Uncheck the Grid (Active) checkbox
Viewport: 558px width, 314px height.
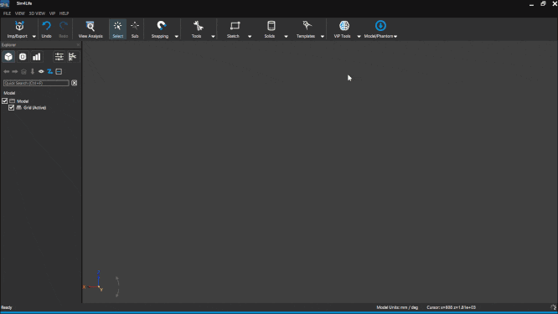(12, 107)
